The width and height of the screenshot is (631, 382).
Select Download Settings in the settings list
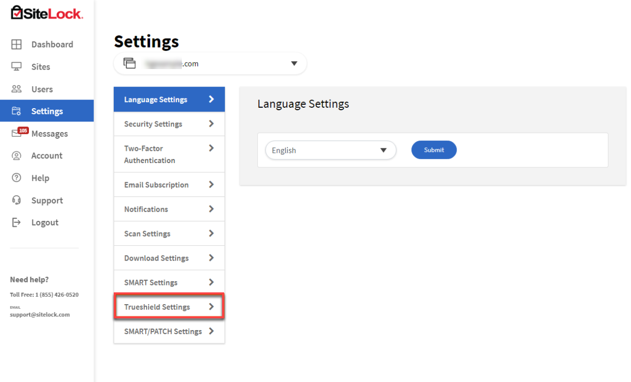[x=169, y=258]
